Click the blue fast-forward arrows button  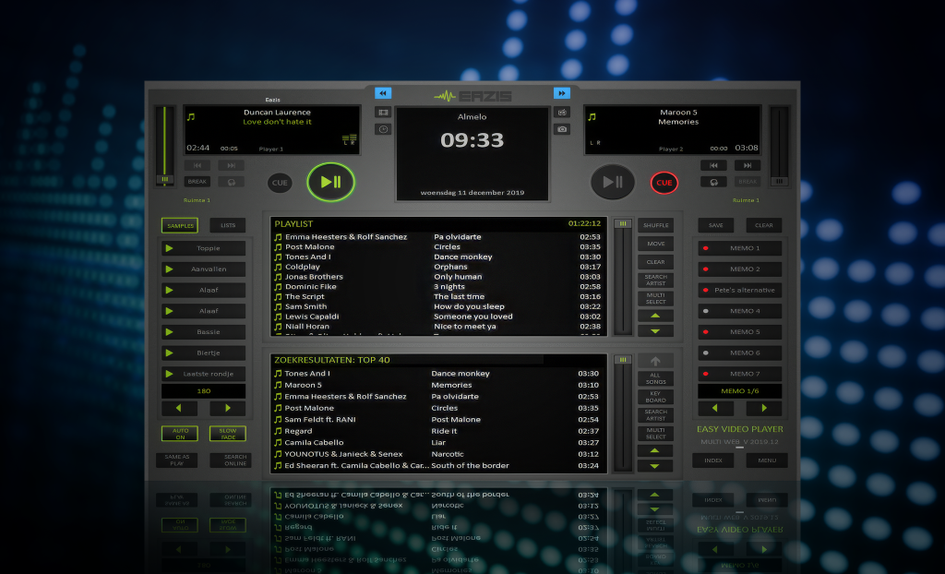[562, 93]
